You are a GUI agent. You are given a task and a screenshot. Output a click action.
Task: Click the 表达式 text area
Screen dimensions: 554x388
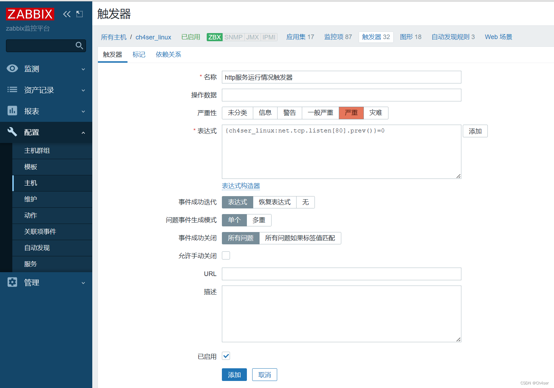341,152
